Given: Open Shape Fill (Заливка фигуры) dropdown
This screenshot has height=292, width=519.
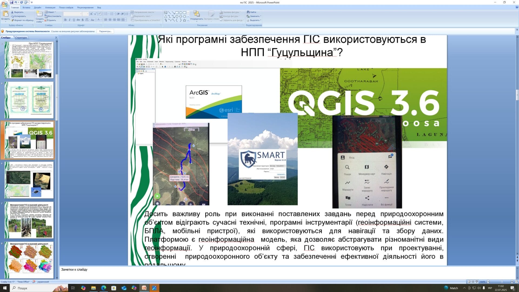Looking at the screenshot, I should tap(230, 12).
